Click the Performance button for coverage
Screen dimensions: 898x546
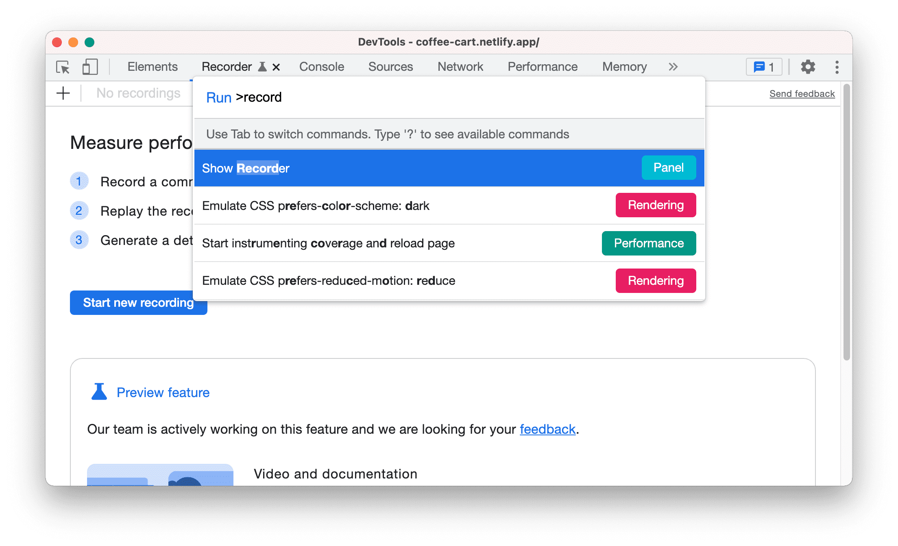click(648, 243)
